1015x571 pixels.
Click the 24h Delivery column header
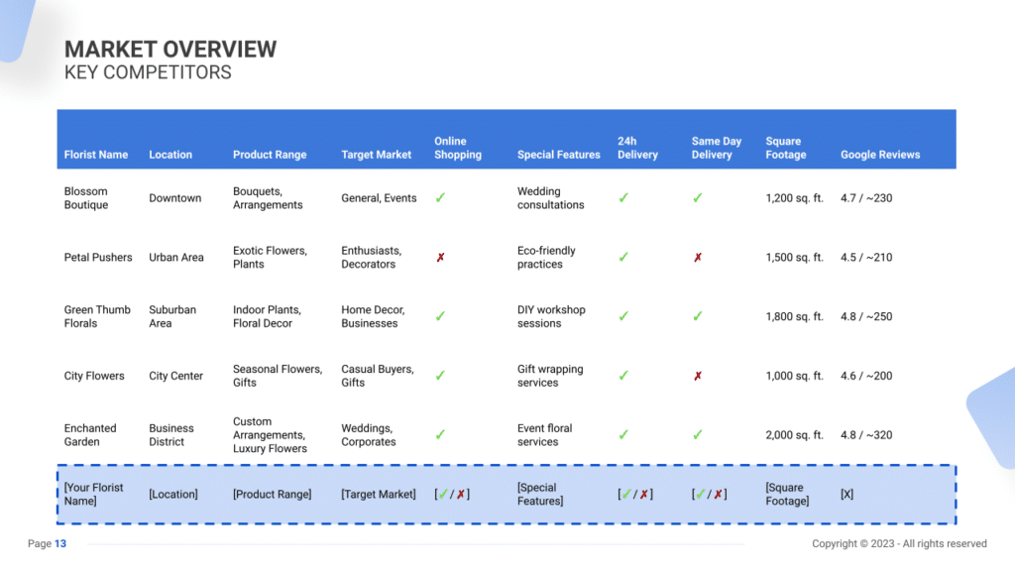[x=637, y=148]
